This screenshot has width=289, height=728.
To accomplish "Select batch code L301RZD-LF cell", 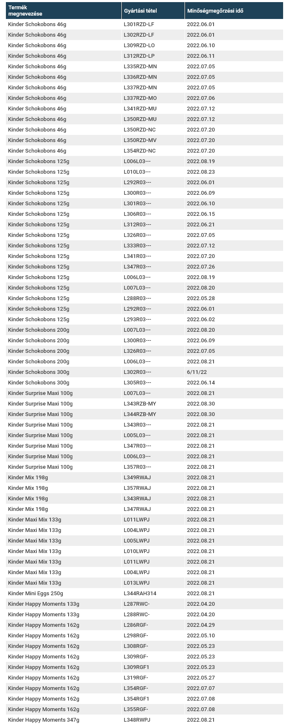I will pos(139,24).
